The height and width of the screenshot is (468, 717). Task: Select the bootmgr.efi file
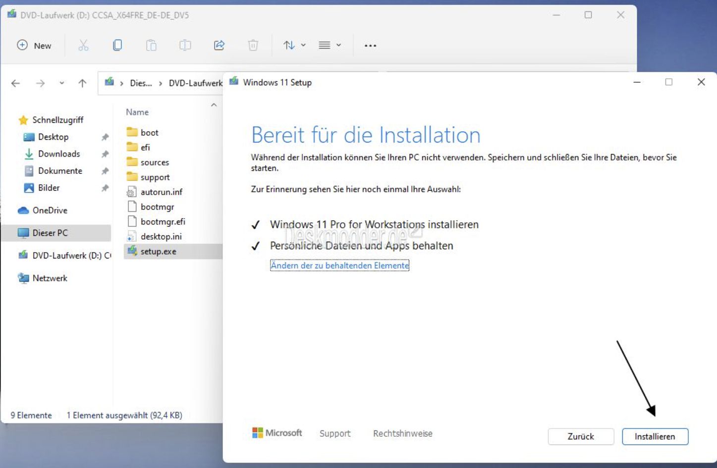click(x=156, y=222)
